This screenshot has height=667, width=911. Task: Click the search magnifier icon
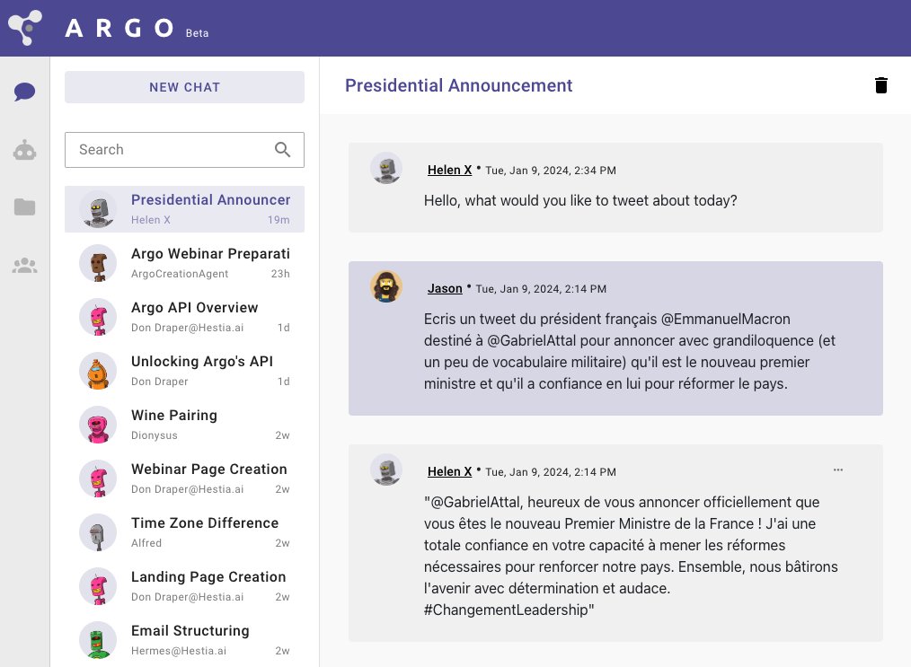click(x=282, y=150)
